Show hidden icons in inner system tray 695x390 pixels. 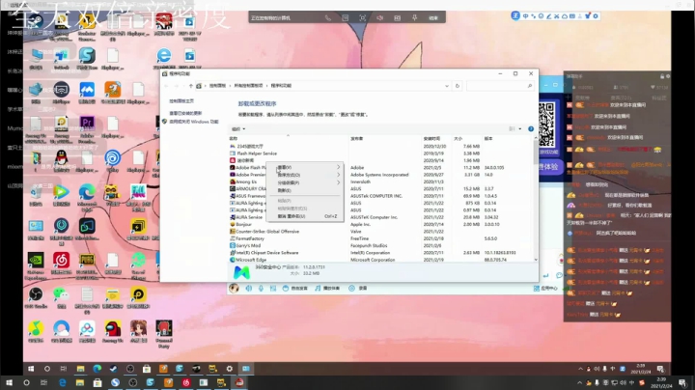(580, 369)
